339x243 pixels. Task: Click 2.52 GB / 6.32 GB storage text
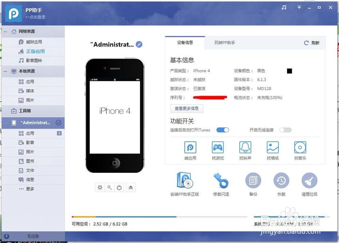110,224
